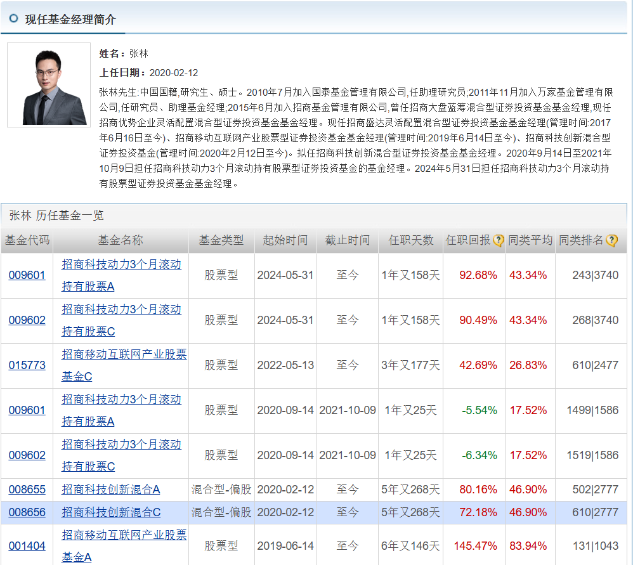Image resolution: width=633 pixels, height=565 pixels.
Task: Open the 招商移动互联网产业股票基金A link
Action: (124, 547)
